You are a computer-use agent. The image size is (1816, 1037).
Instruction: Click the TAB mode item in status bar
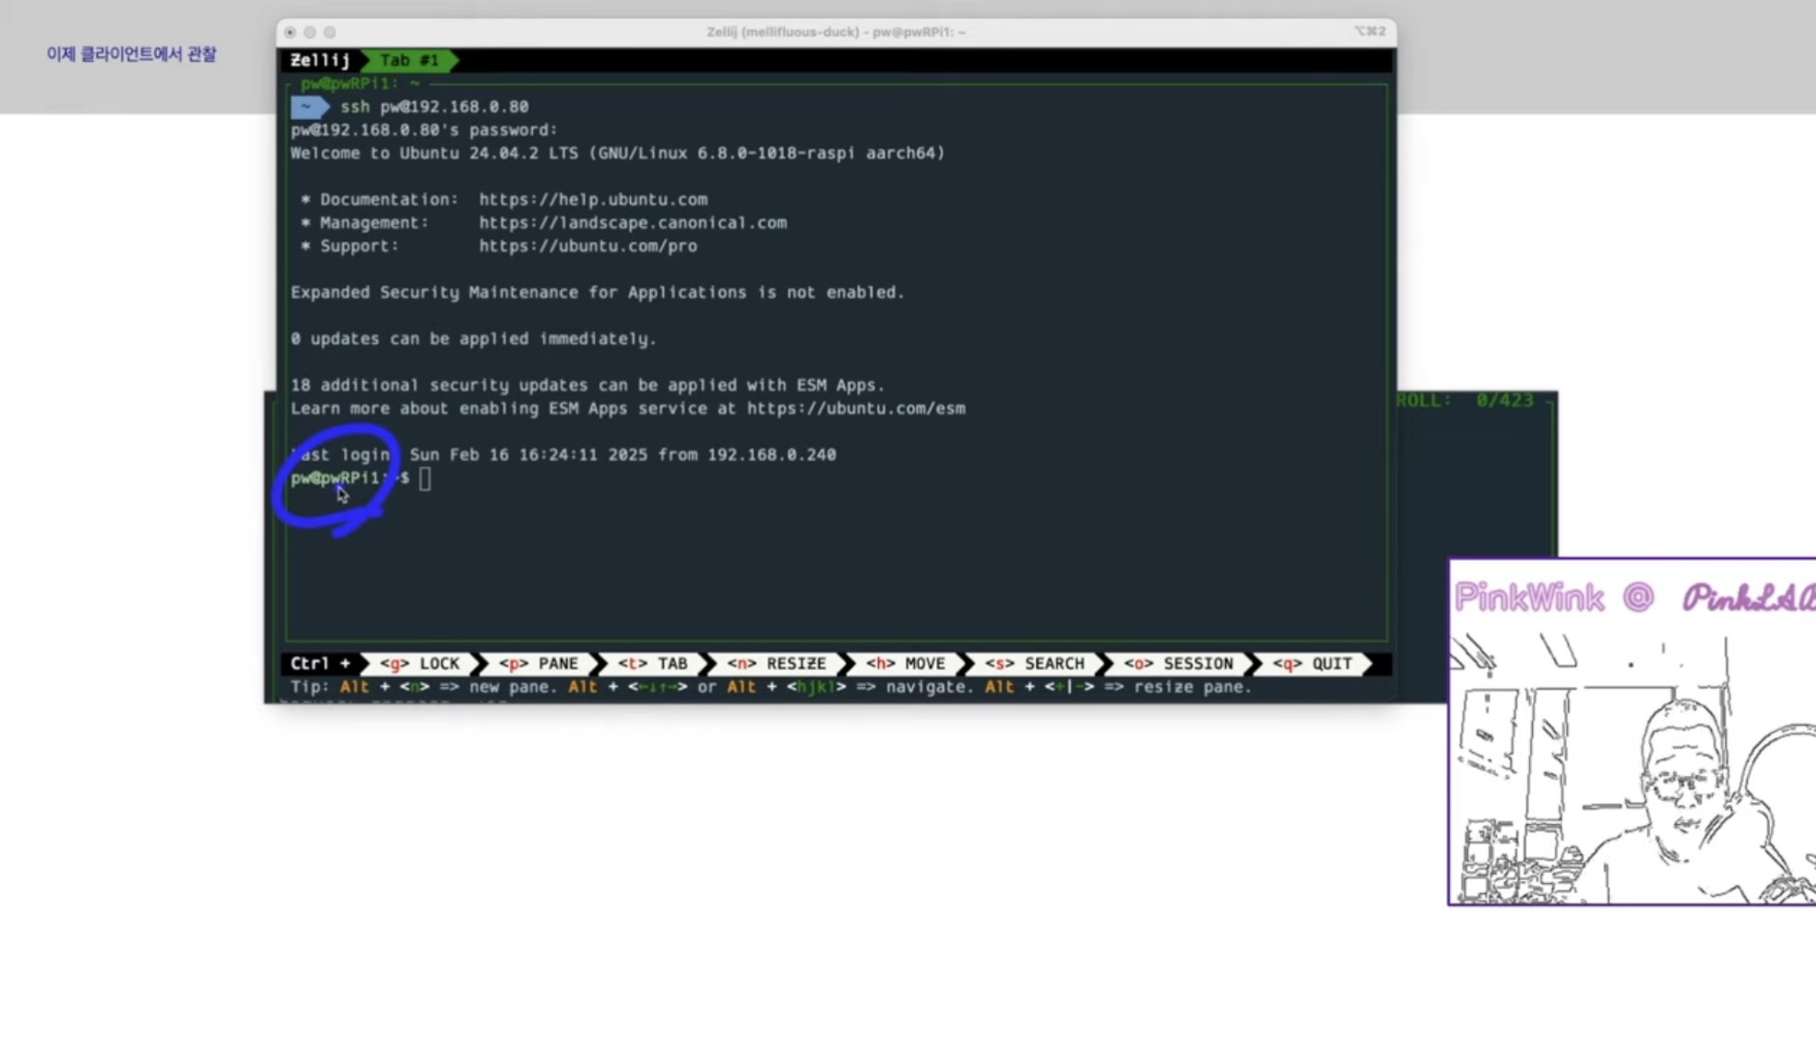pos(653,664)
